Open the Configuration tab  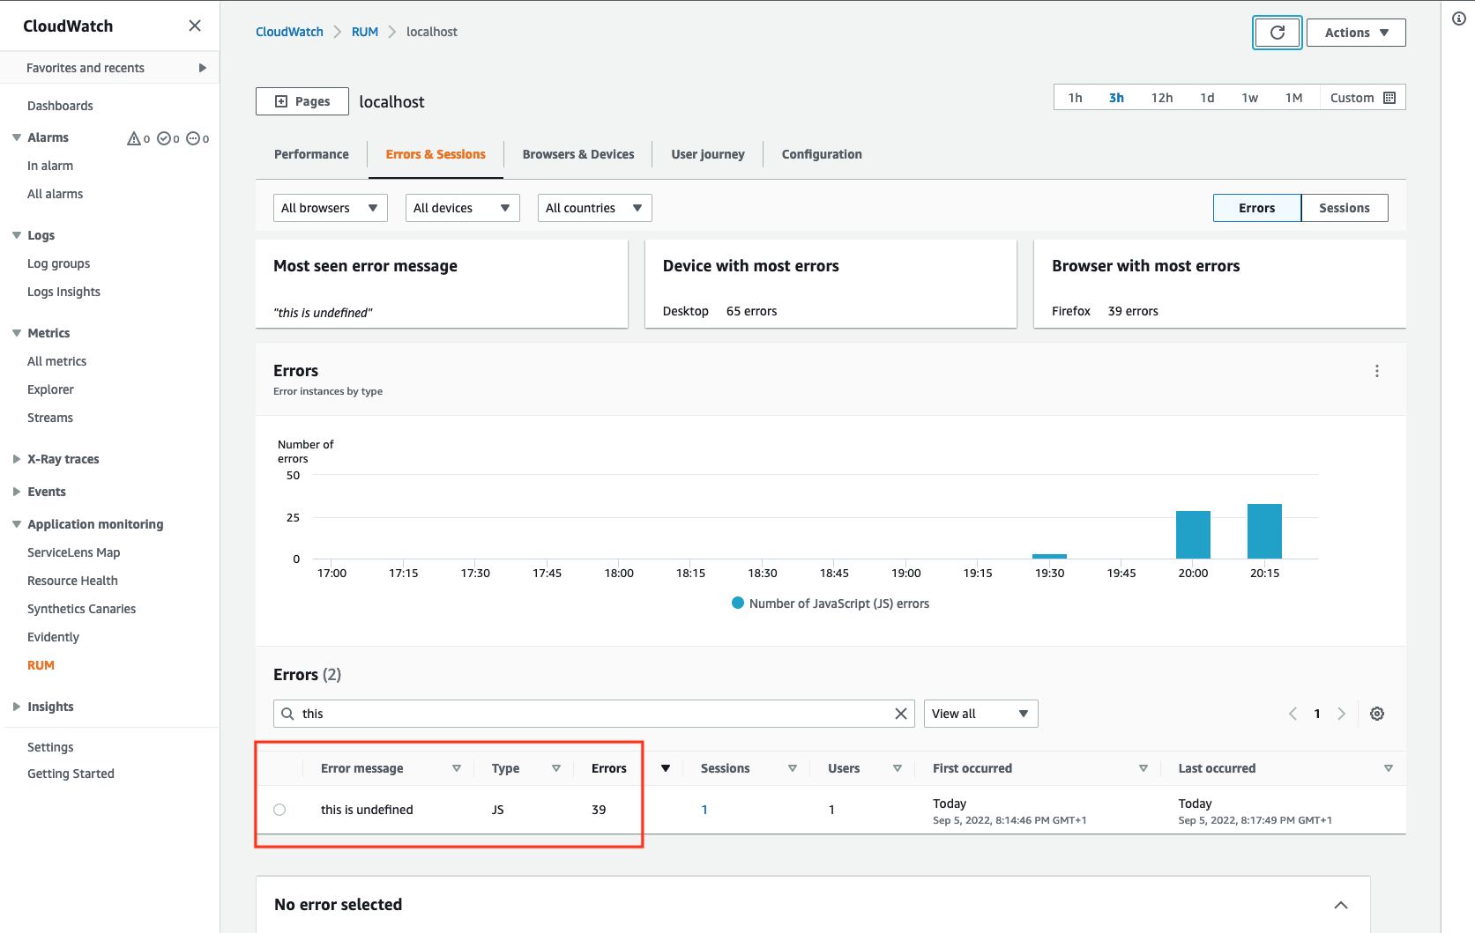pyautogui.click(x=822, y=154)
